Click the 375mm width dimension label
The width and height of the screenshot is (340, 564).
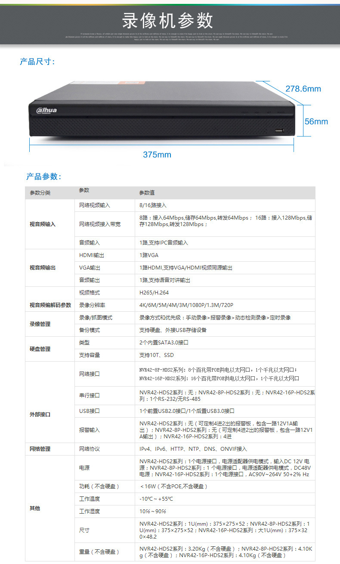tap(157, 155)
